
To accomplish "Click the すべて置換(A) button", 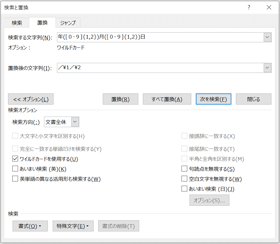I will point(167,99).
